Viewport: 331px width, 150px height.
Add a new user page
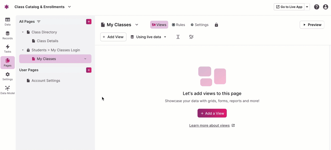point(89,70)
